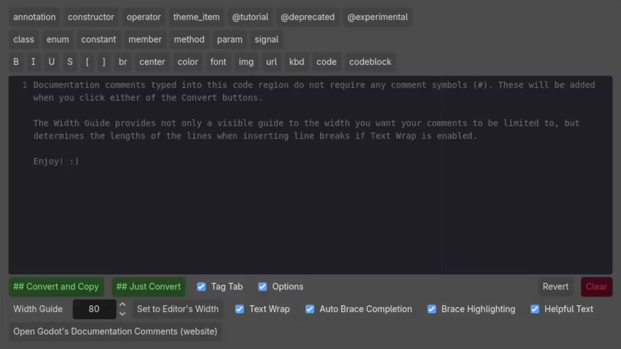Screen dimensions: 621x349
Task: Insert the param reference tag
Action: [229, 39]
